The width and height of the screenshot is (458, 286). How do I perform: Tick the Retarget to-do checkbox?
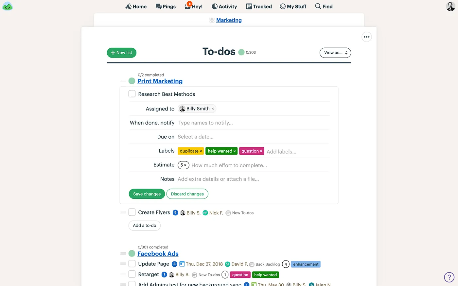click(x=132, y=274)
